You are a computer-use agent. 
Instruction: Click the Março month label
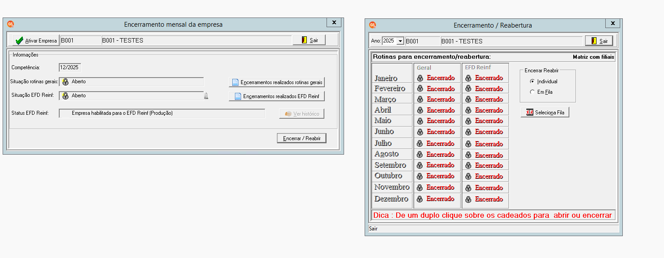[385, 99]
